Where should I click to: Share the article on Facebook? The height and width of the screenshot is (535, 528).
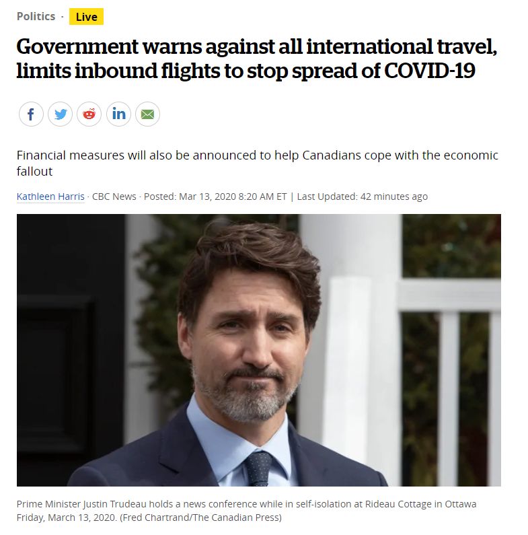31,114
